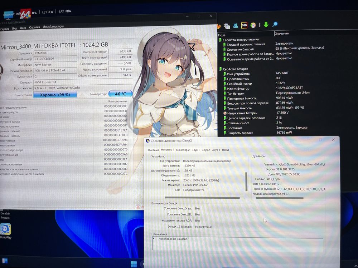Open the AIDA64 stability test flame icon
The width and height of the screenshot is (358, 268).
click(219, 26)
